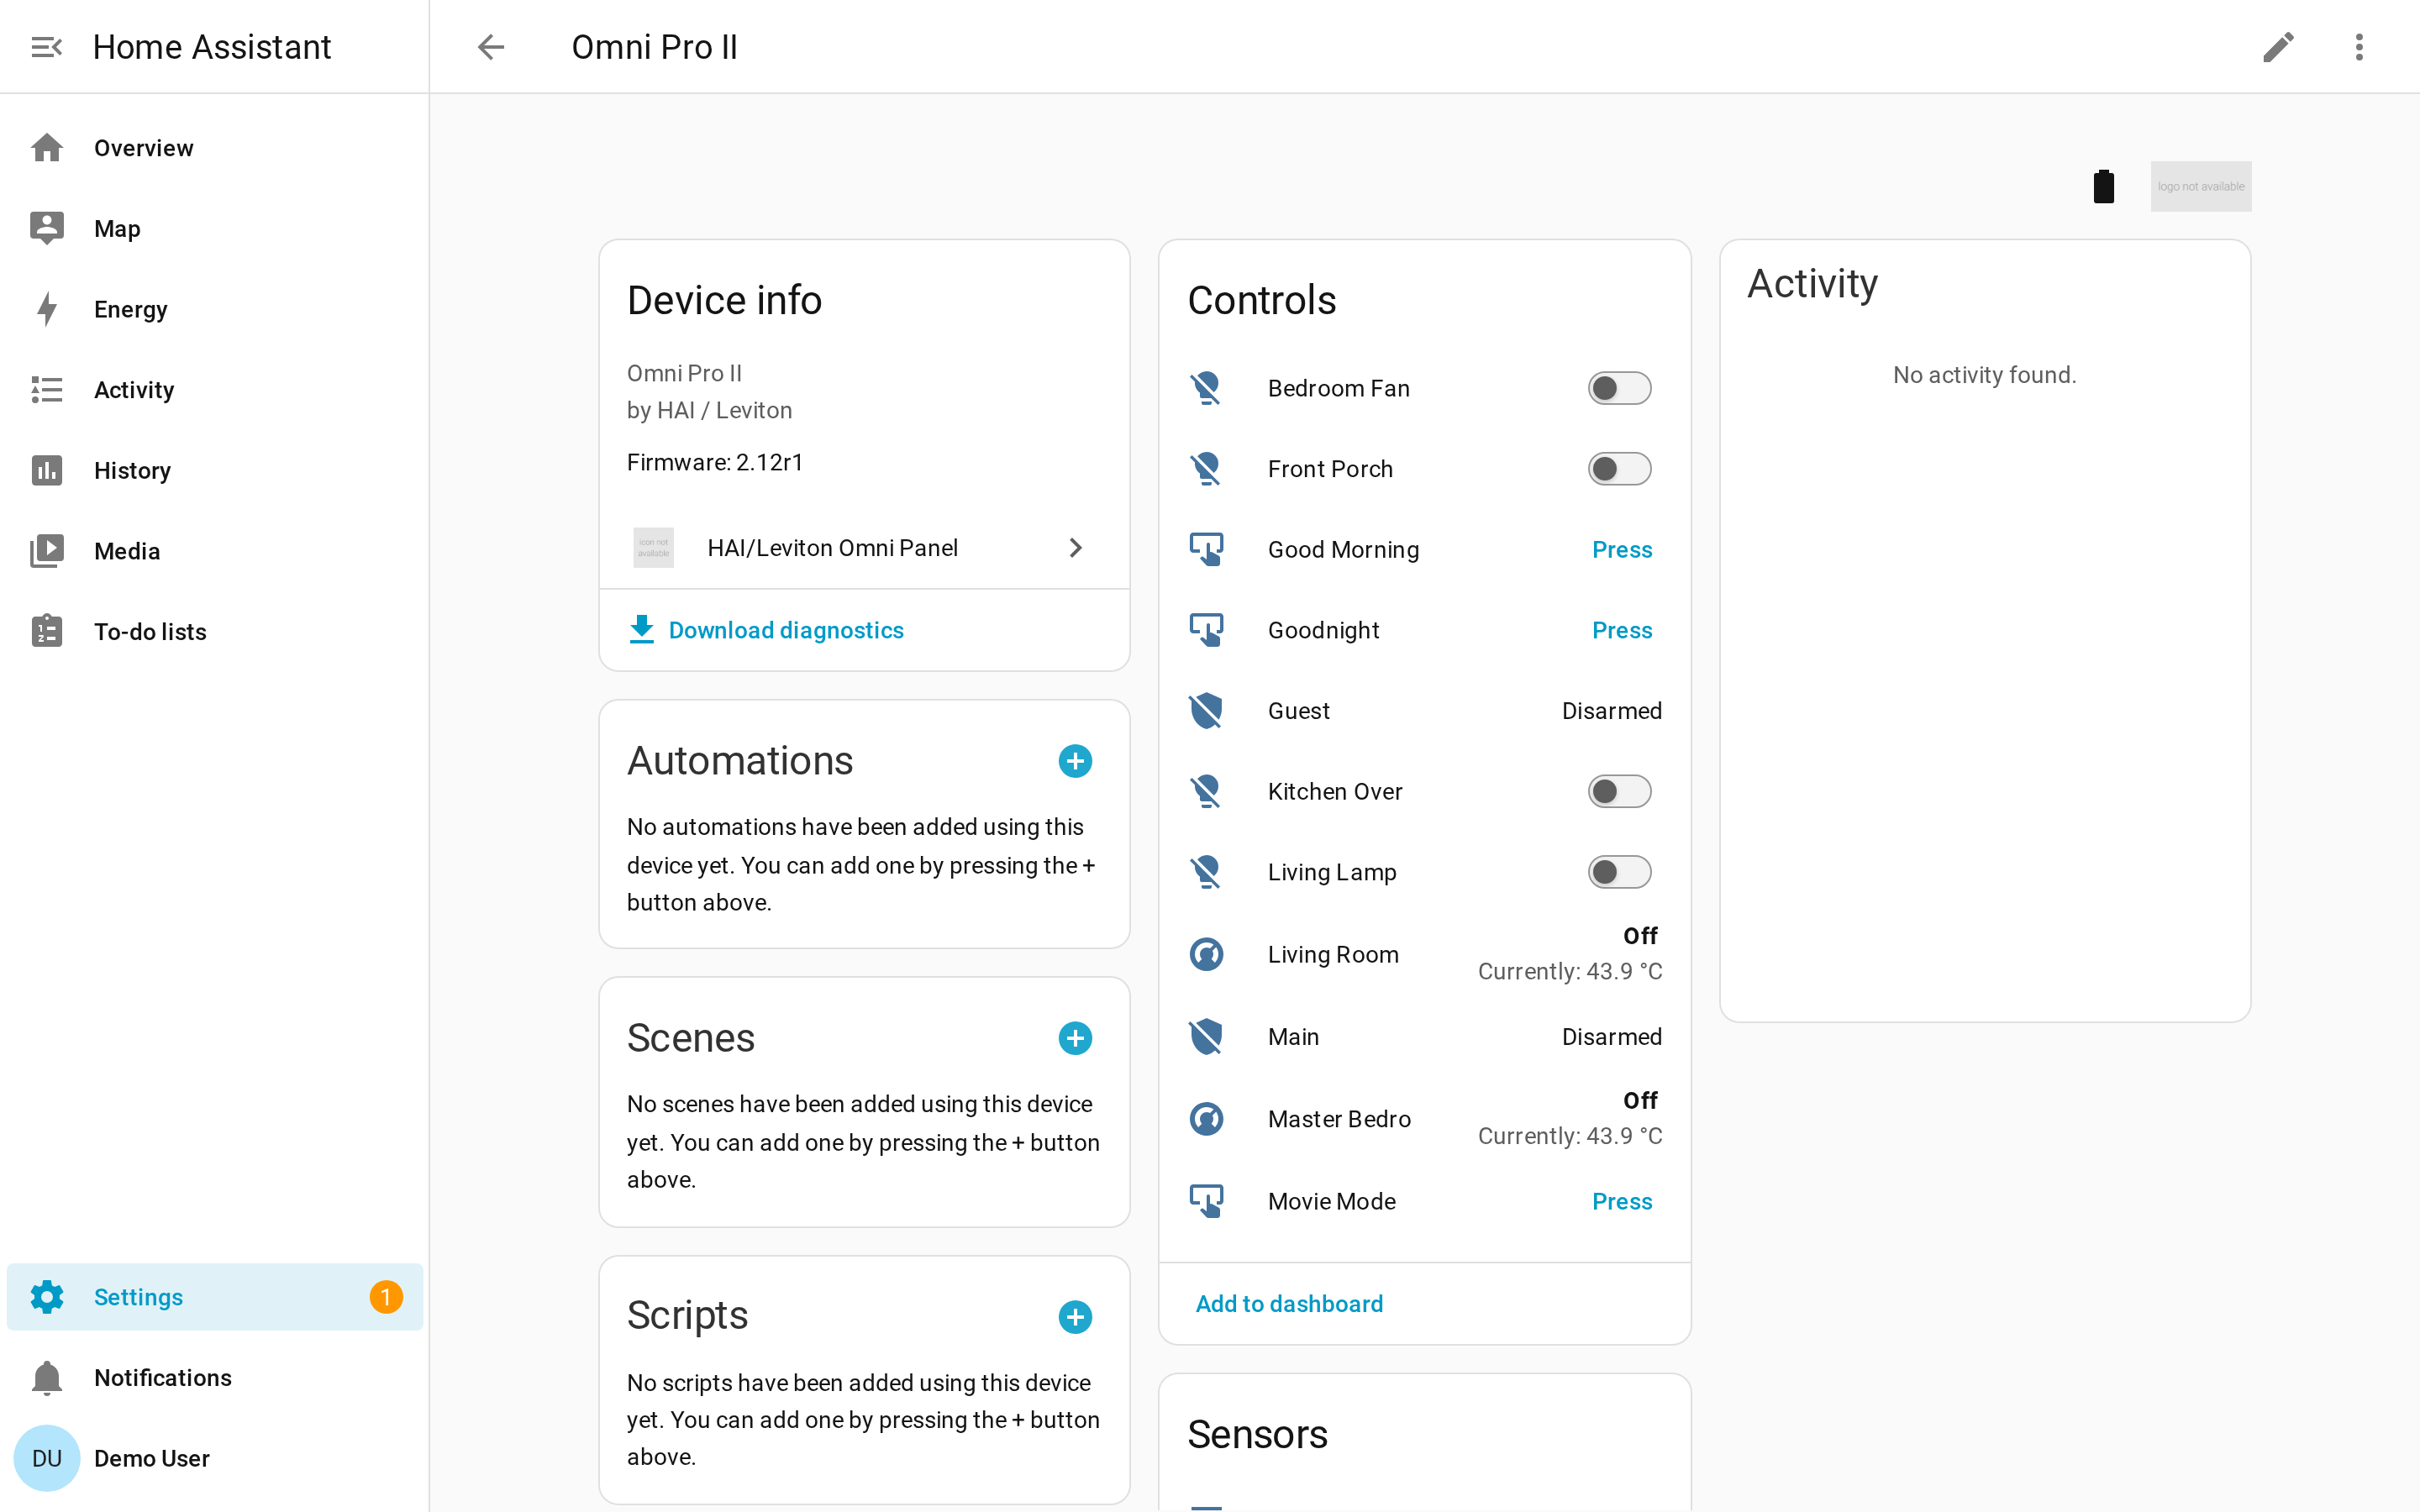Viewport: 2420px width, 1512px height.
Task: Click the Settings notification badge
Action: tap(386, 1297)
